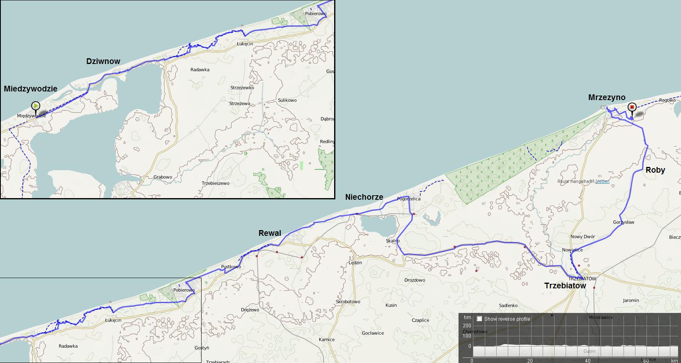681x363 pixels.
Task: Open the Melden link
Action: click(x=602, y=181)
